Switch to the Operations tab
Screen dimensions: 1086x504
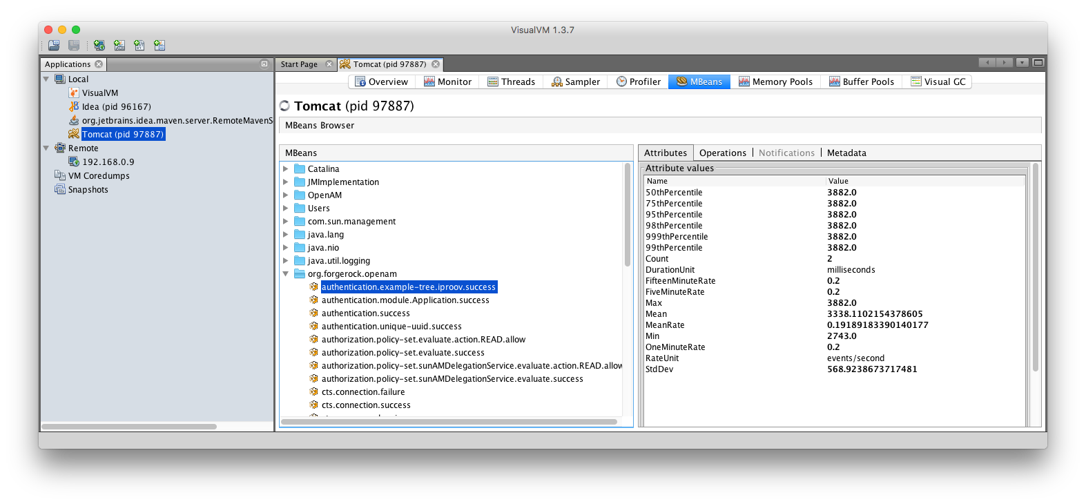tap(722, 153)
